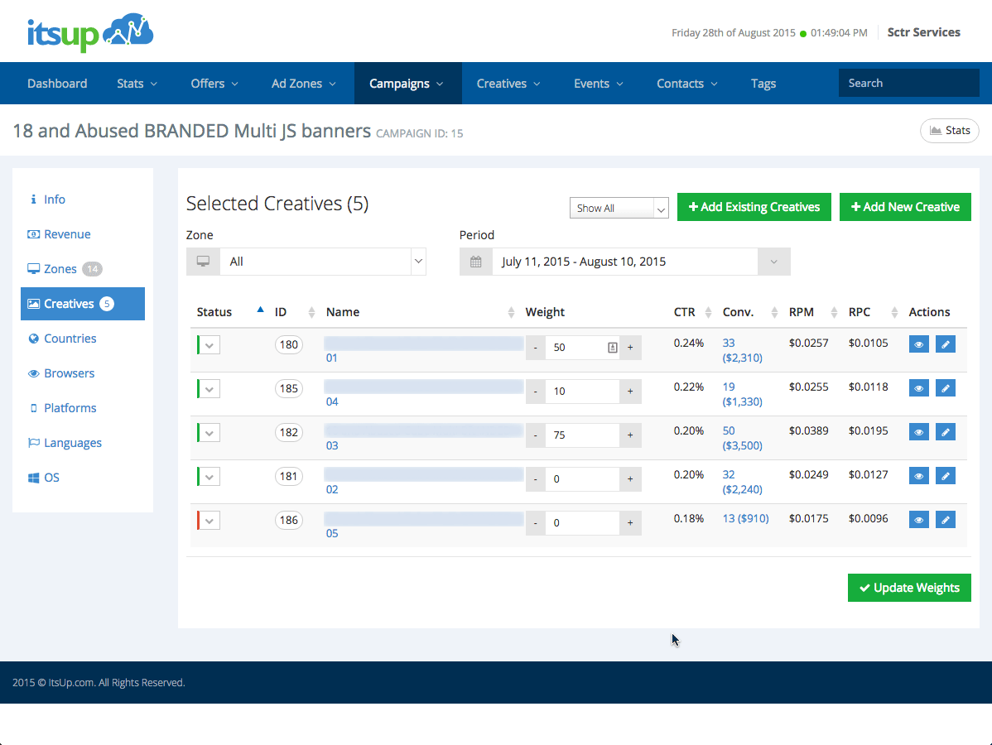
Task: Open the Contacts menu
Action: [x=687, y=84]
